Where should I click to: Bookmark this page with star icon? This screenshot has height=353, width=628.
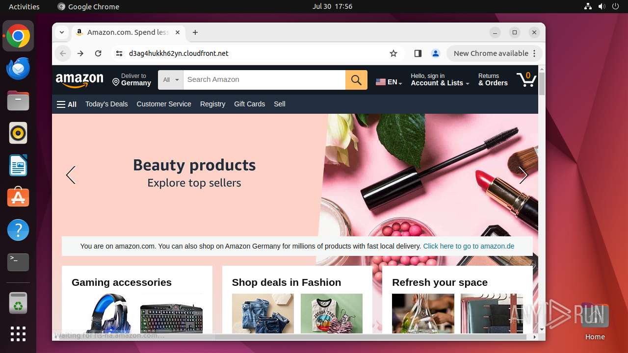(x=393, y=53)
